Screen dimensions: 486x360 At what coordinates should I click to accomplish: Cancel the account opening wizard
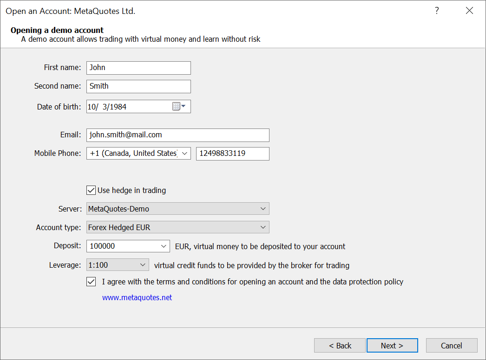451,345
